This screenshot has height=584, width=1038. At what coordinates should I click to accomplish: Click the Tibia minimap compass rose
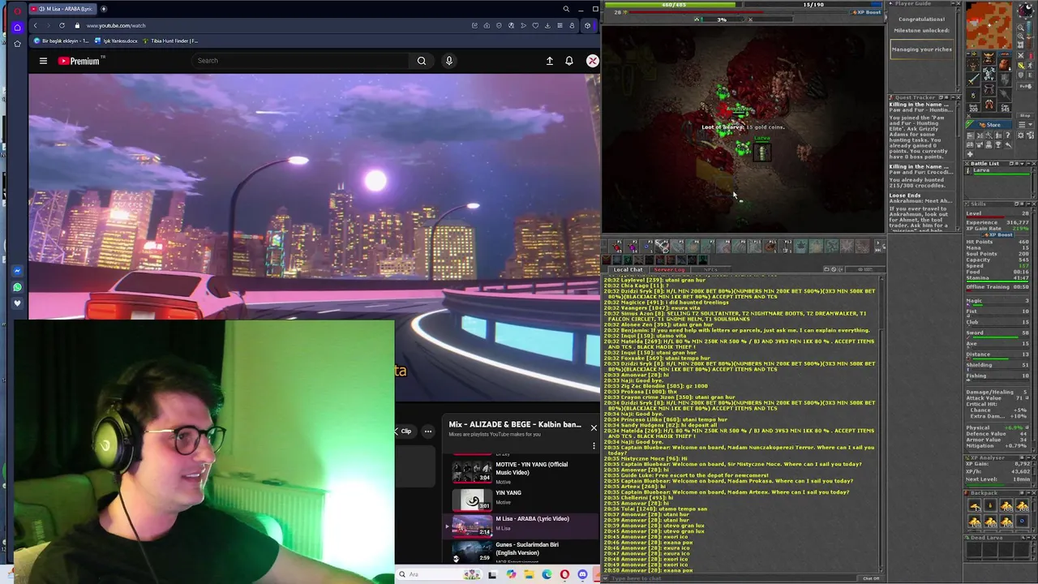[x=1025, y=10]
